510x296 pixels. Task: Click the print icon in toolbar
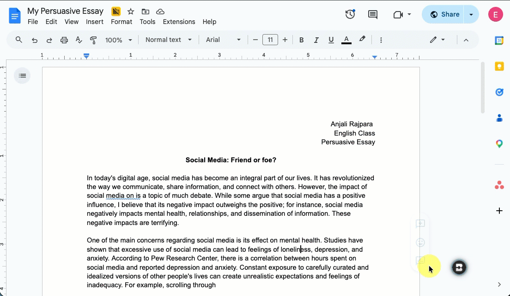[64, 40]
